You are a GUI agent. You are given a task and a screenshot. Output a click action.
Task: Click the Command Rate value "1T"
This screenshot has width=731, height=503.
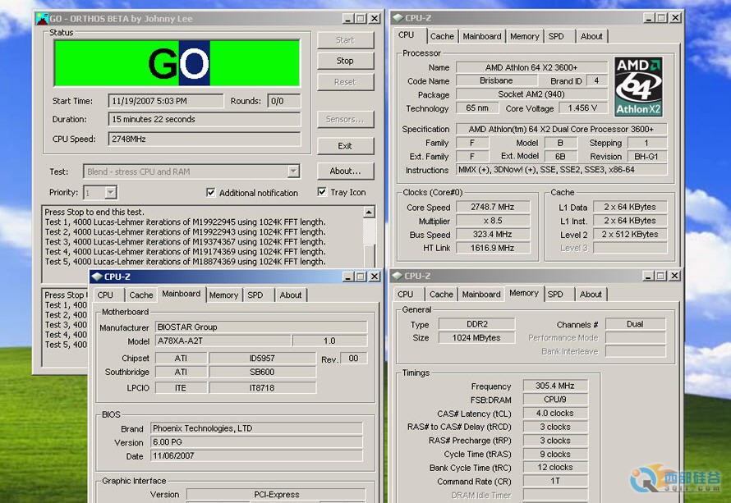click(554, 481)
